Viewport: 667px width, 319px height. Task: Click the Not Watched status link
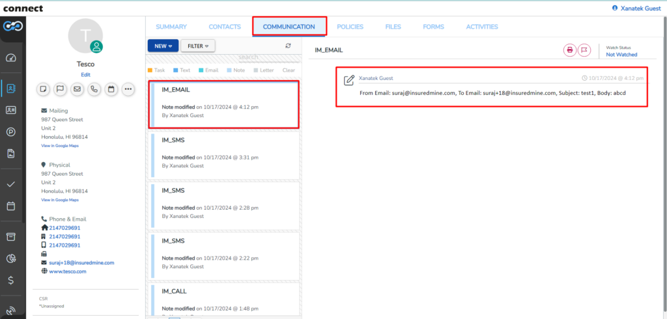[621, 55]
